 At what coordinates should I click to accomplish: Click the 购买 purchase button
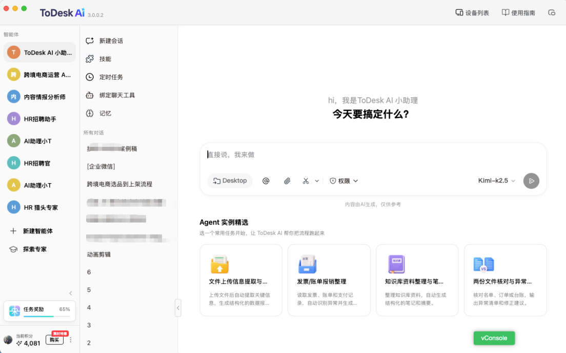pos(54,340)
